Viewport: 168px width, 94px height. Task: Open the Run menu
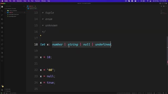[32, 1]
